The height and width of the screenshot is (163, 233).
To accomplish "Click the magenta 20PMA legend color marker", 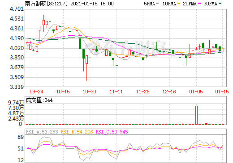I will pos(199,4).
